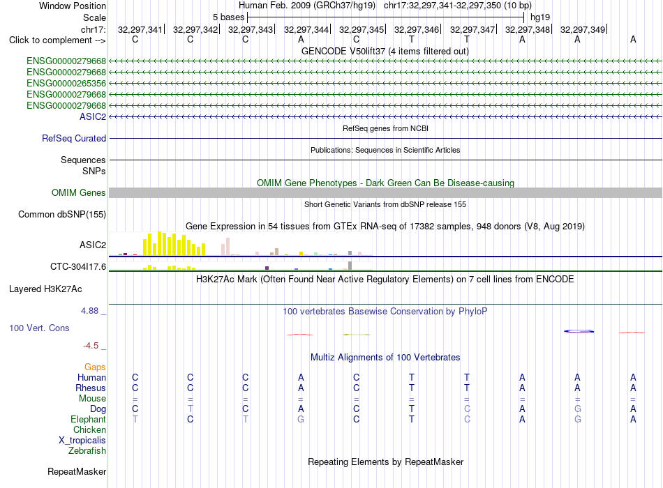Click the 4.88 PhyloP upper scale value
Viewport: 663px width, 488px height.
(x=89, y=310)
